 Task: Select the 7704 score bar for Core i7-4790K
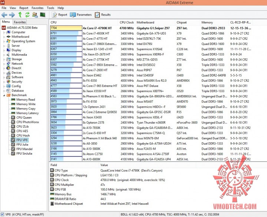click(x=66, y=28)
